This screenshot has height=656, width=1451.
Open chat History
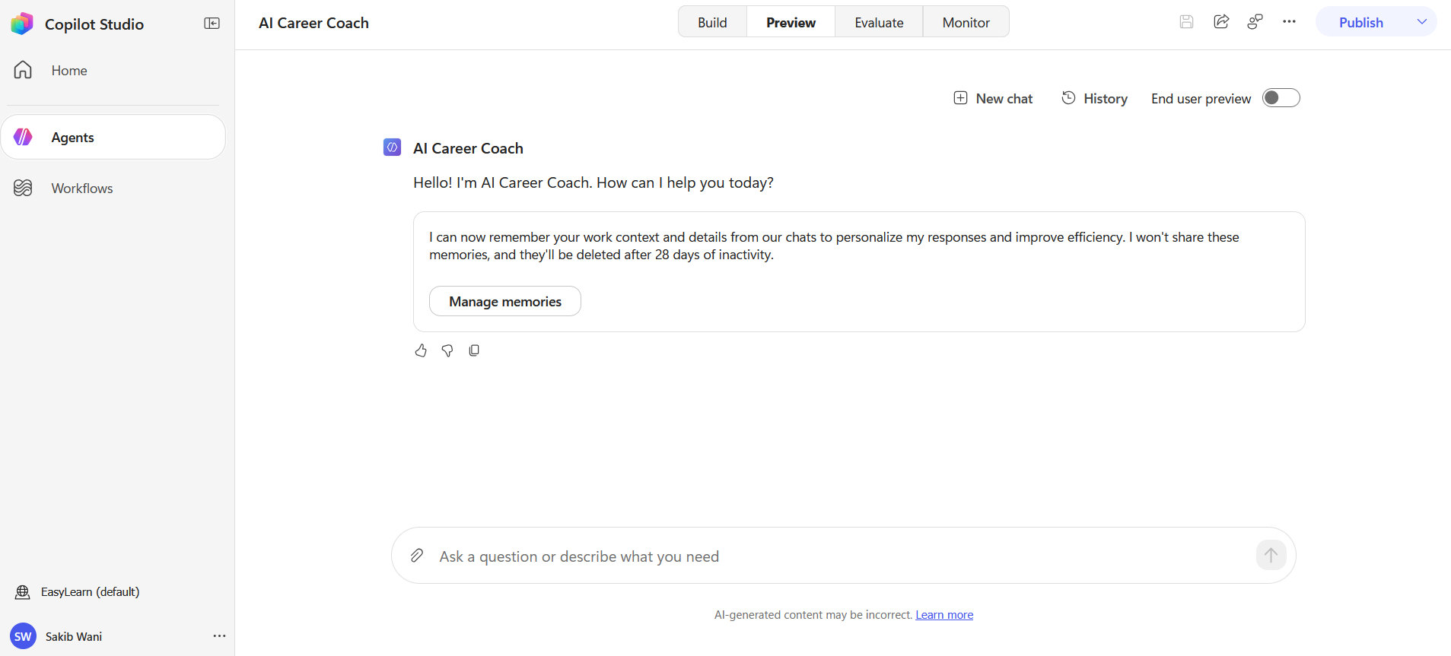[1094, 98]
